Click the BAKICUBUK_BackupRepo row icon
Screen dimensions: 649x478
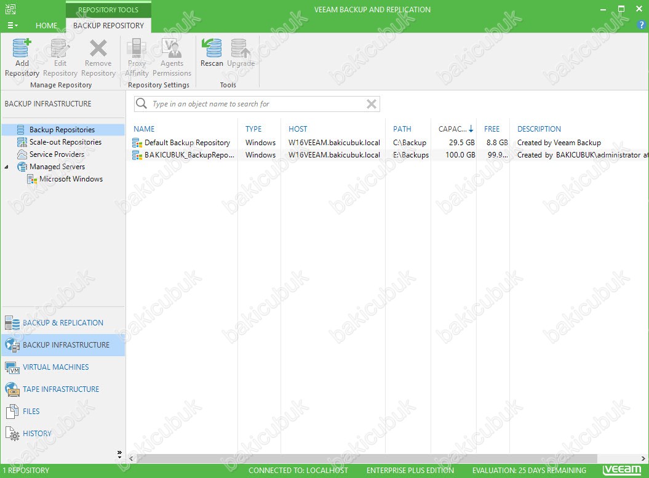point(137,155)
